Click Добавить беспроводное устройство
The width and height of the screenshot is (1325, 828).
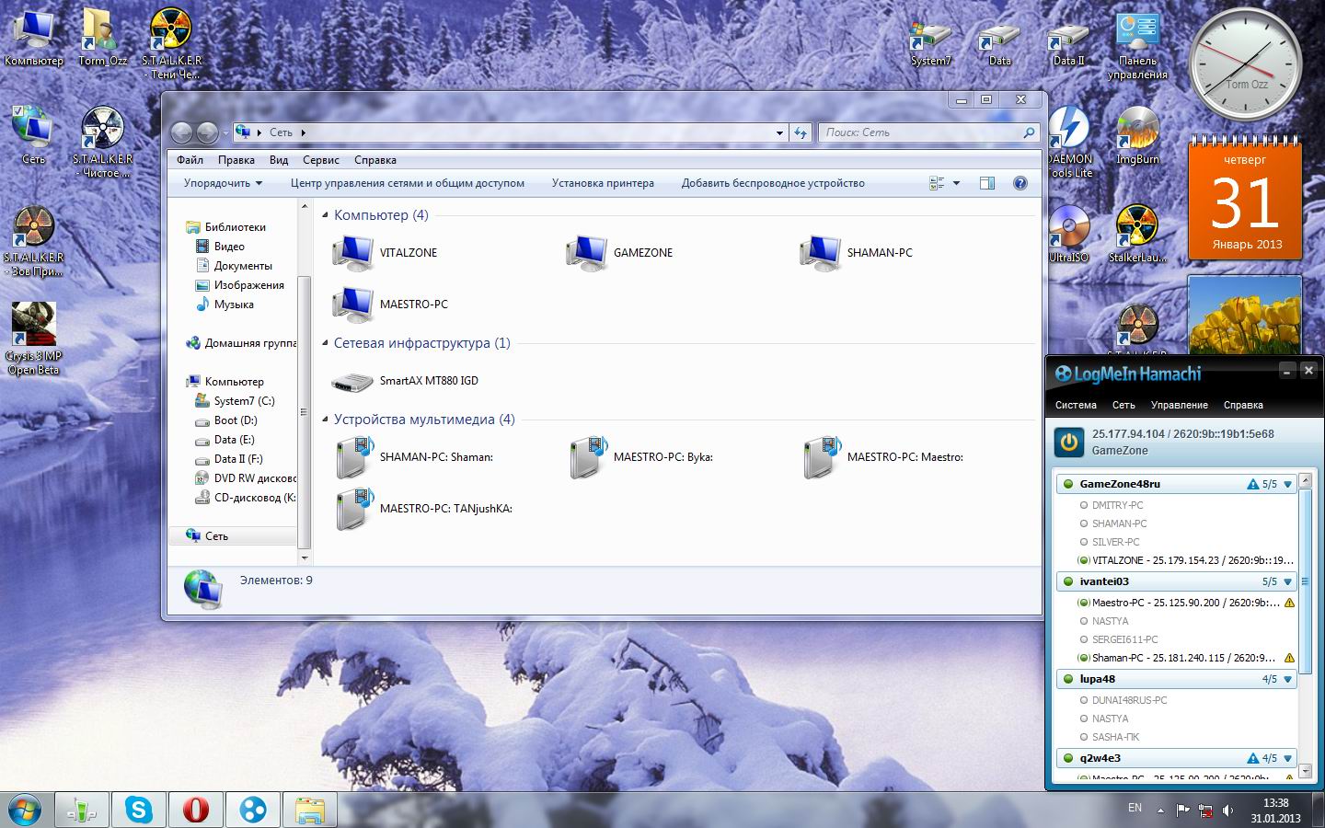point(773,183)
